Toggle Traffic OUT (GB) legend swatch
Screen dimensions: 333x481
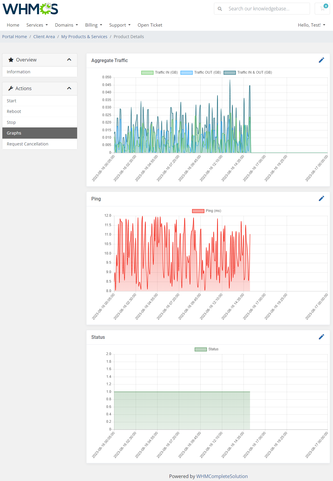pyautogui.click(x=186, y=72)
